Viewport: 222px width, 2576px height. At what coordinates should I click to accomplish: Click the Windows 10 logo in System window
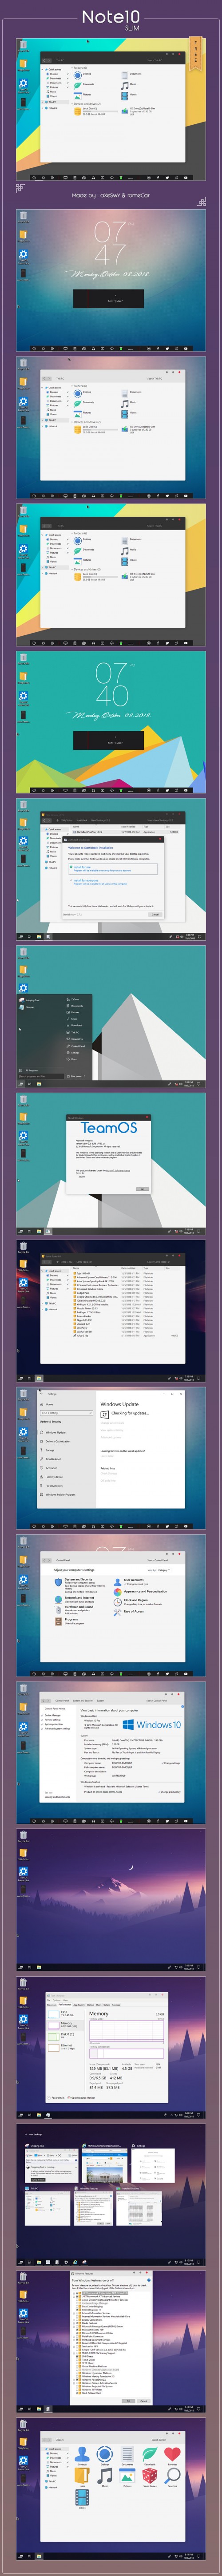pyautogui.click(x=152, y=1724)
